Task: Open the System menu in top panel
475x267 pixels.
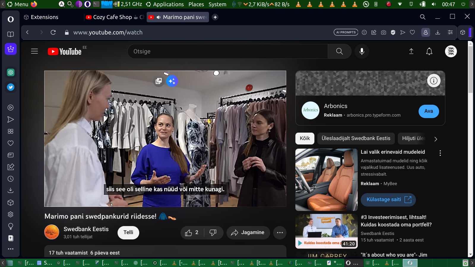Action: [217, 4]
